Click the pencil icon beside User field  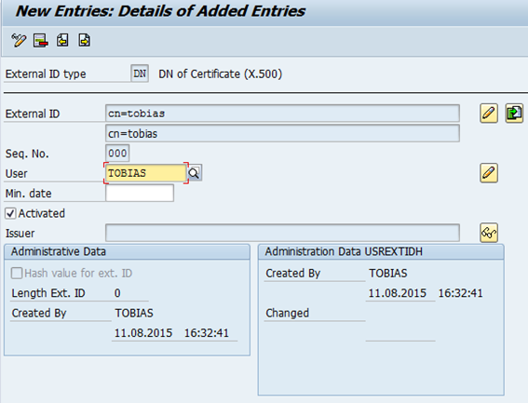pyautogui.click(x=489, y=173)
